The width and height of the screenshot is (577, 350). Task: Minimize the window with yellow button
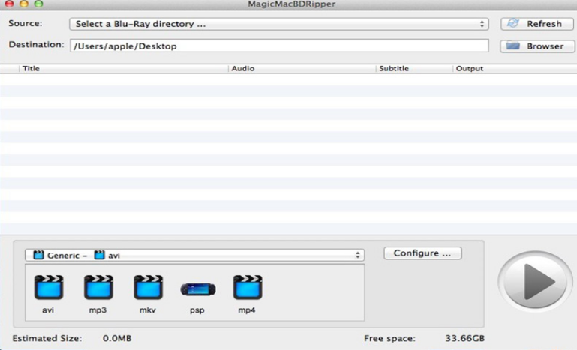click(24, 3)
